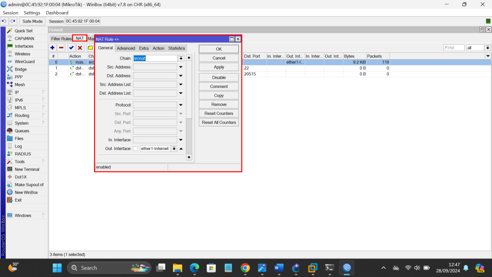
Task: Click the blue checkmark enable icon
Action: 71,48
